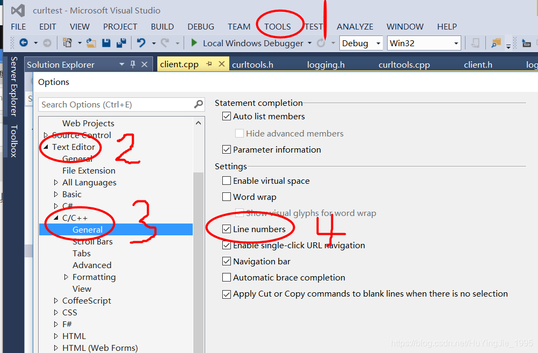Select Scroll Bars under C/C++
Image resolution: width=538 pixels, height=353 pixels.
[x=92, y=241]
